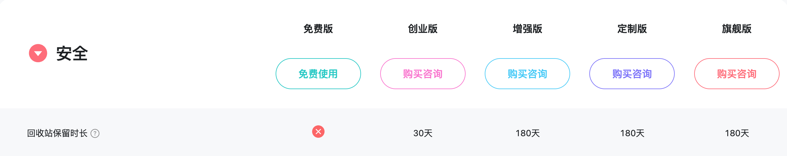Select the 旗舰版 column header
Viewport: 787px width, 156px height.
(737, 29)
